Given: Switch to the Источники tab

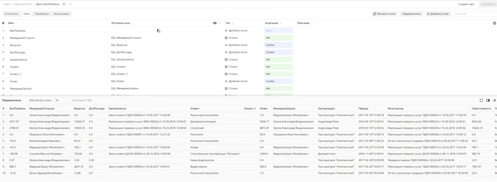Looking at the screenshot, I should 12,14.
